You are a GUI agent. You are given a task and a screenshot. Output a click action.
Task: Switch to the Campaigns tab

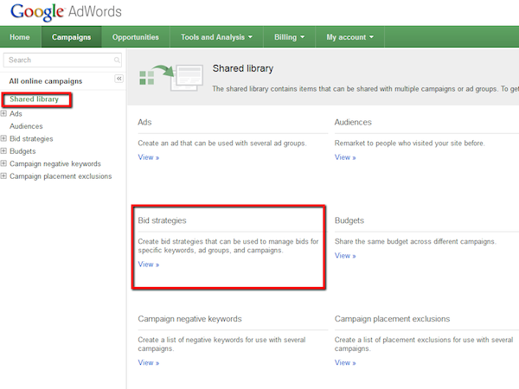tap(71, 37)
